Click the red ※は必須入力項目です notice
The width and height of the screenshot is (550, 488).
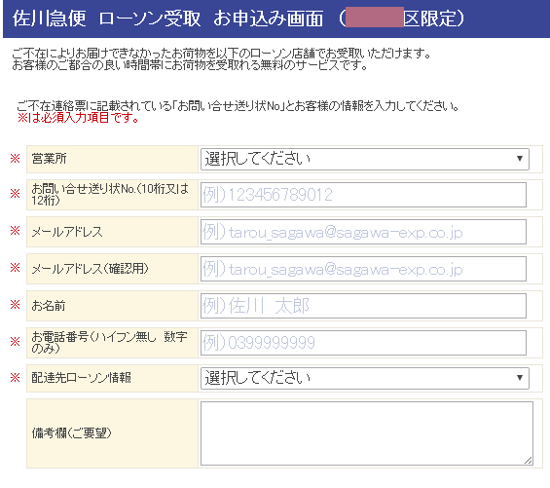[79, 118]
